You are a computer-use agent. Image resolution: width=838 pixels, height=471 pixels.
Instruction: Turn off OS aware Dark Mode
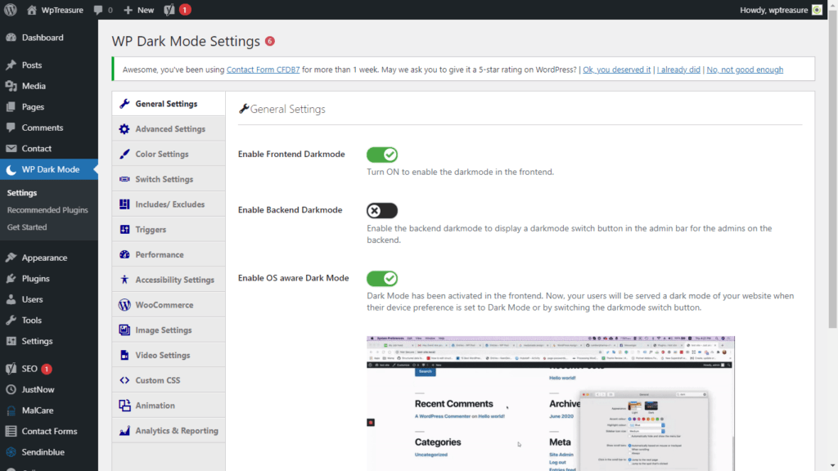click(381, 278)
